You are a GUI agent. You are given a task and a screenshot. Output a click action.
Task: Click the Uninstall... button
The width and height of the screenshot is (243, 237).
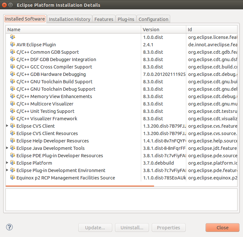click(x=132, y=228)
